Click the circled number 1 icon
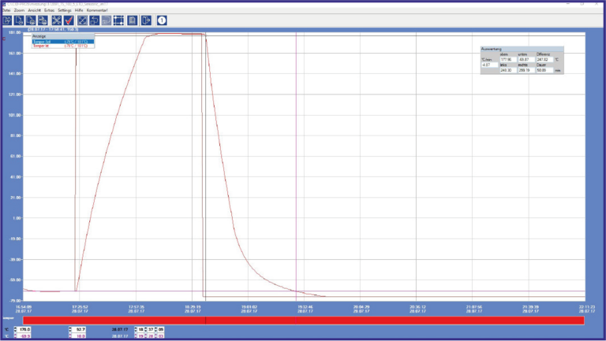 click(x=162, y=20)
